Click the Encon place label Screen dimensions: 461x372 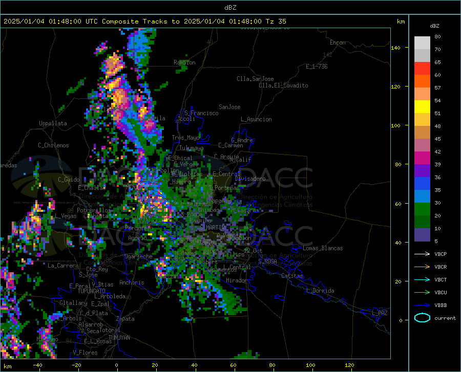[338, 42]
